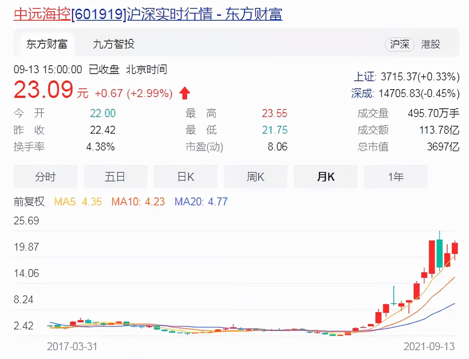
Task: Select the 沪深 market option
Action: click(399, 45)
